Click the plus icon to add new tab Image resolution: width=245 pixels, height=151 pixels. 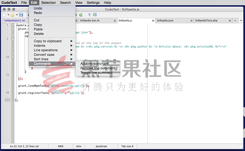[235, 20]
